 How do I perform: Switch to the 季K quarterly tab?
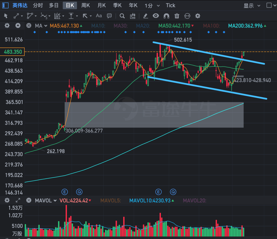coord(117,5)
